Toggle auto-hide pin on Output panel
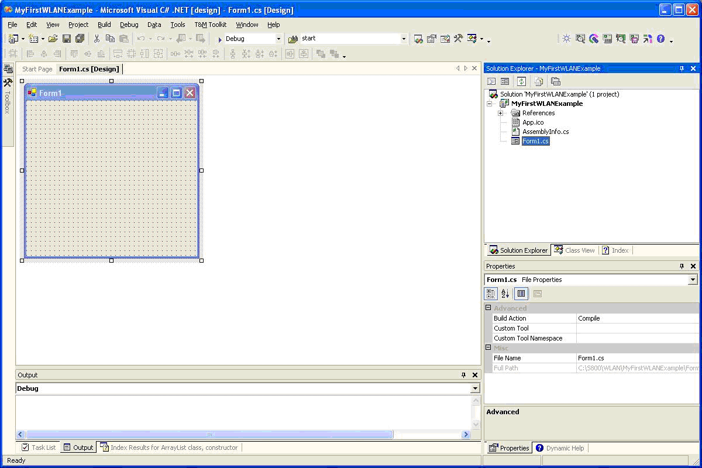This screenshot has height=468, width=702. 463,375
